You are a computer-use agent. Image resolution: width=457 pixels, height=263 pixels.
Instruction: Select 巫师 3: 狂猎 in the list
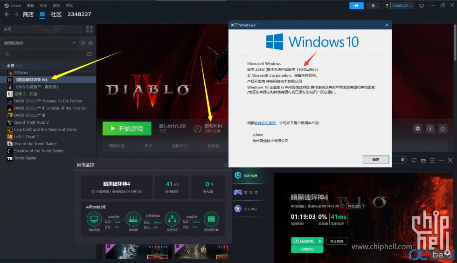[48, 94]
